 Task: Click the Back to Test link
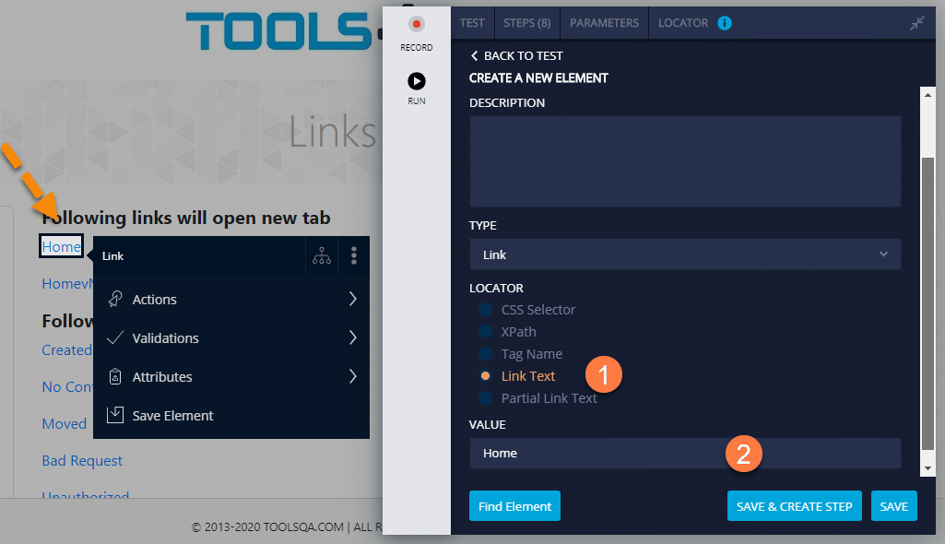tap(523, 55)
